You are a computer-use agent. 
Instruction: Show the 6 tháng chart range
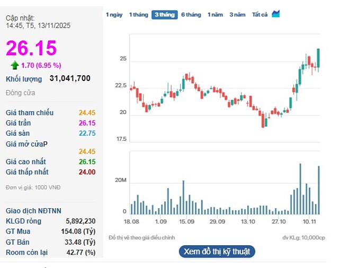click(x=191, y=15)
